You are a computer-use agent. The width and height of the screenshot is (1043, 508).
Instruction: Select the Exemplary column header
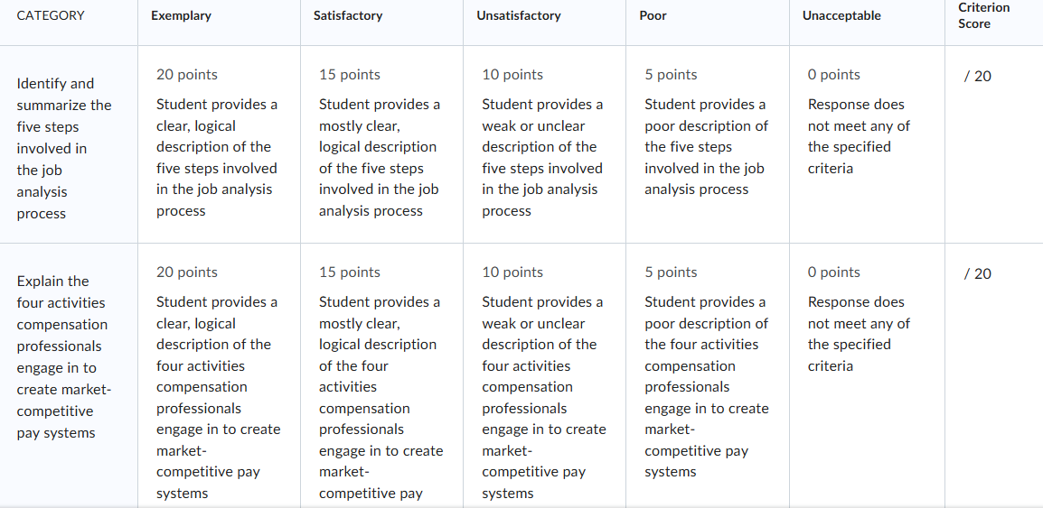point(181,16)
